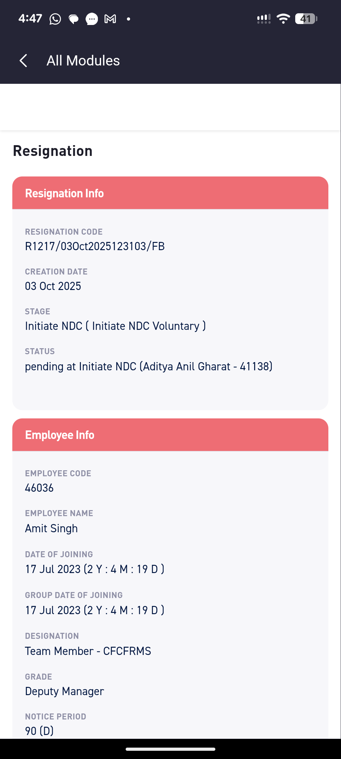Tap the battery level indicator
The height and width of the screenshot is (759, 341).
point(306,19)
